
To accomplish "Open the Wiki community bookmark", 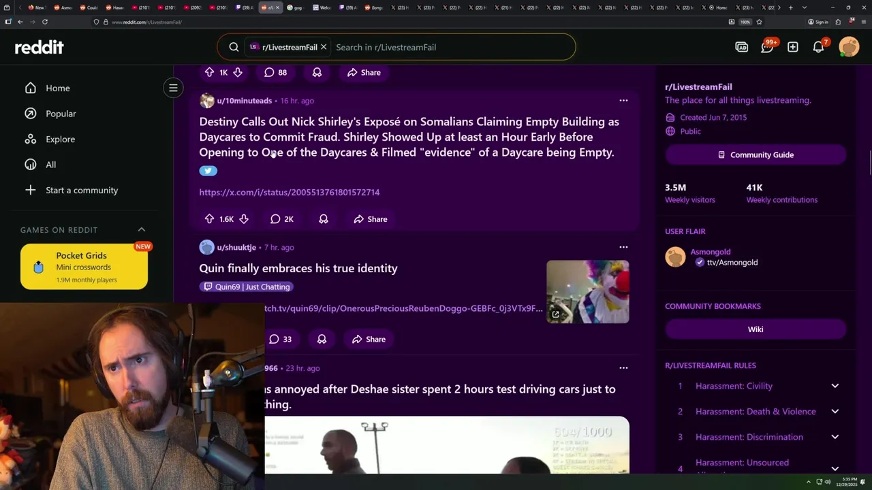I will pyautogui.click(x=756, y=329).
